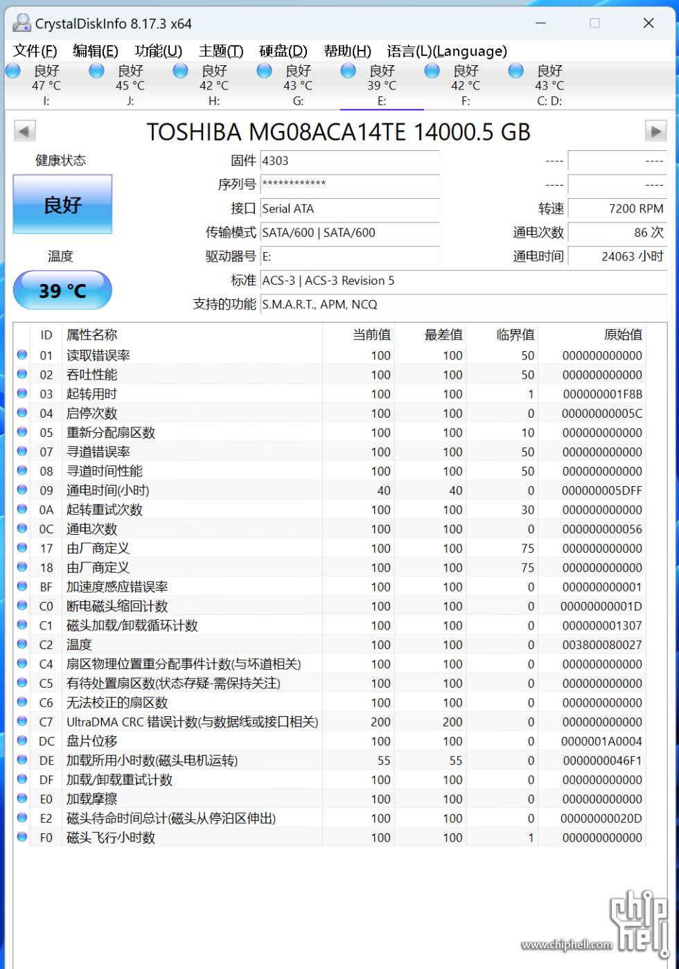Click status orb of attribute C7 UltraDMA CRC
The height and width of the screenshot is (969, 679).
pos(22,721)
